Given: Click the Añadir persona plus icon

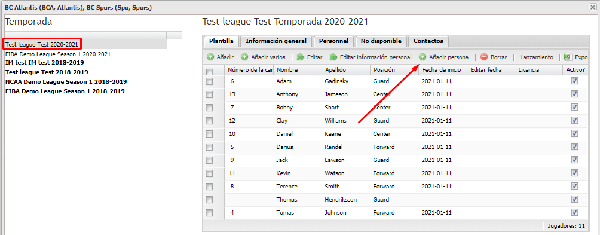Looking at the screenshot, I should pos(423,57).
